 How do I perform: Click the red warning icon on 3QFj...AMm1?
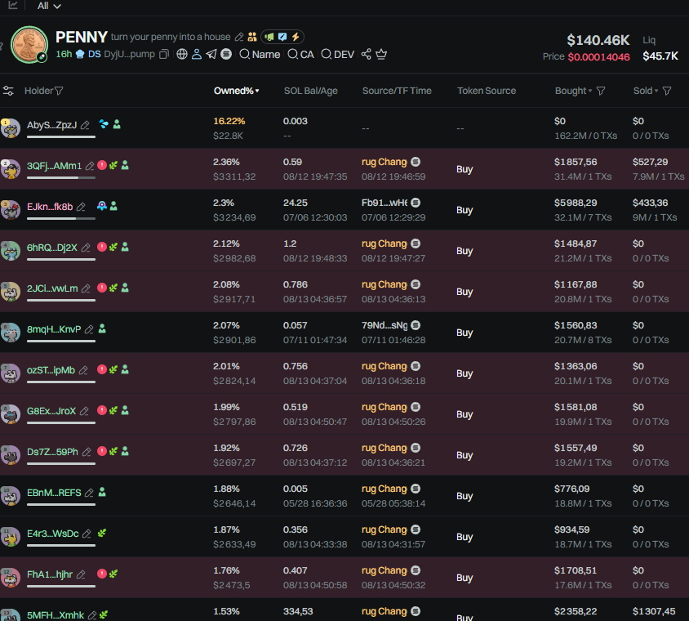102,165
